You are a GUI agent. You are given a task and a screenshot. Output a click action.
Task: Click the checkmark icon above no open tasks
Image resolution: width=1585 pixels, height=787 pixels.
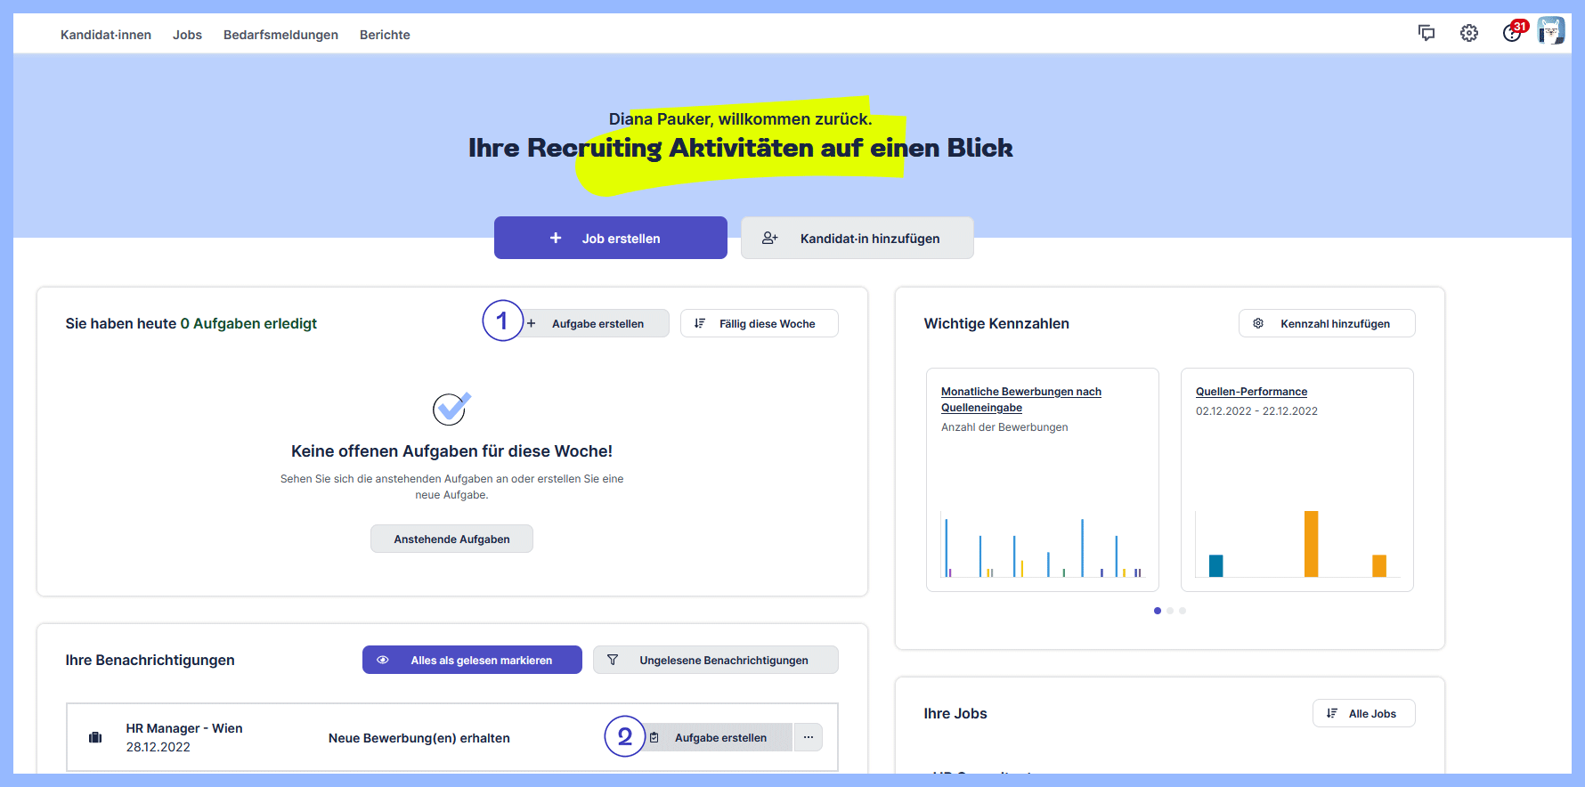451,409
